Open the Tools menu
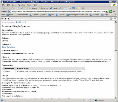Screen dimensions: 118x102 click(29, 5)
